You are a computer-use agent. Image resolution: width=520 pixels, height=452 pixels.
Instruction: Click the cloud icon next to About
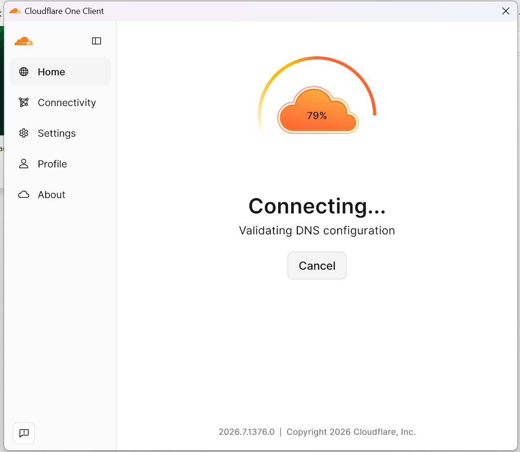pyautogui.click(x=24, y=195)
